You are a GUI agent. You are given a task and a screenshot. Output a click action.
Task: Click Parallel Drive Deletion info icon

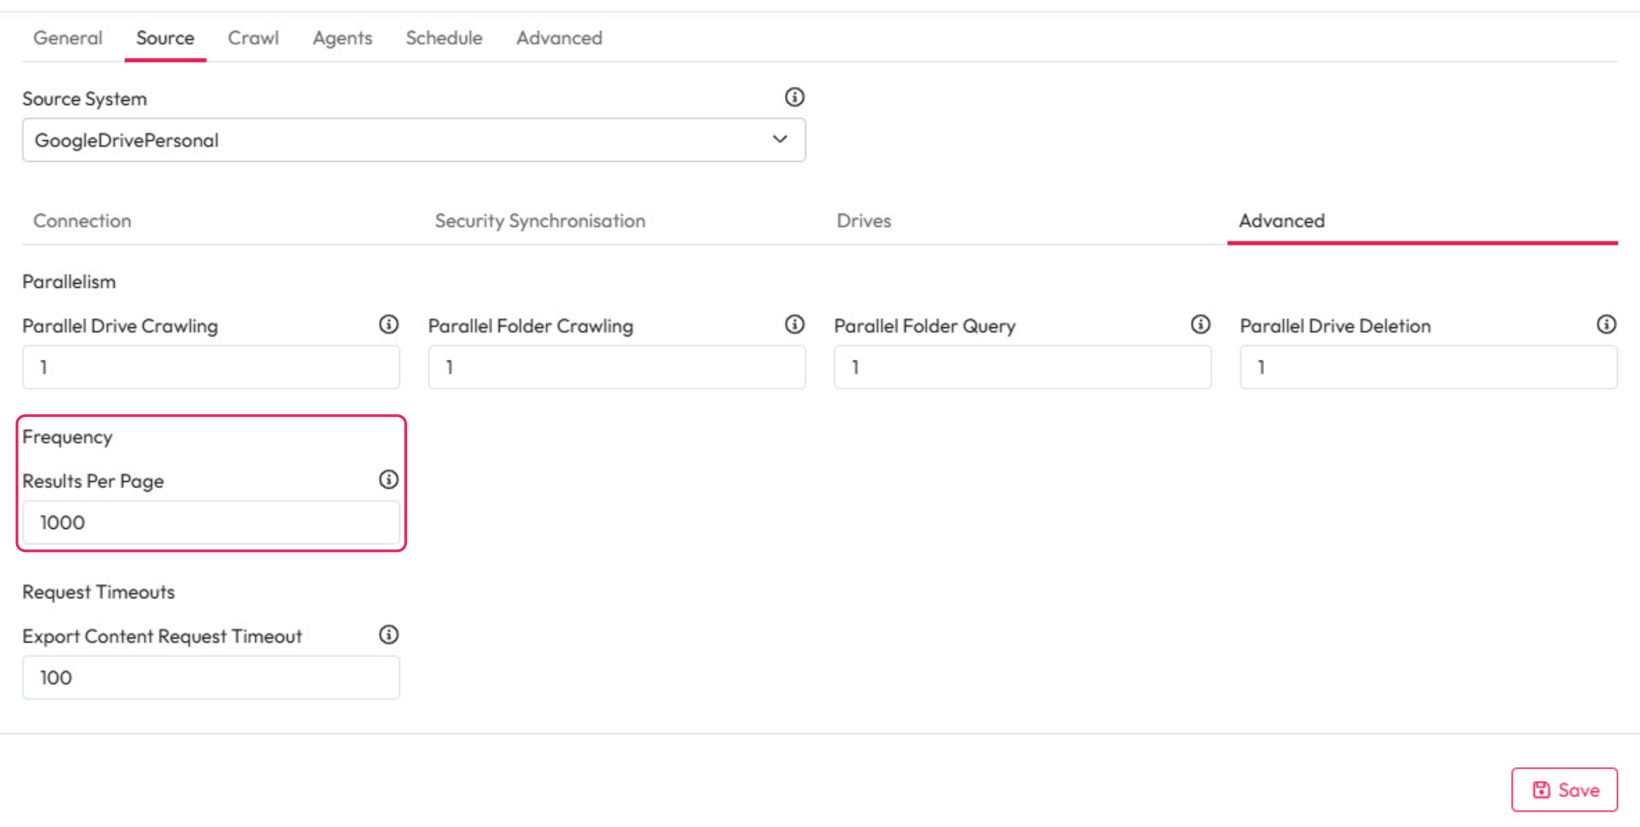pyautogui.click(x=1606, y=325)
